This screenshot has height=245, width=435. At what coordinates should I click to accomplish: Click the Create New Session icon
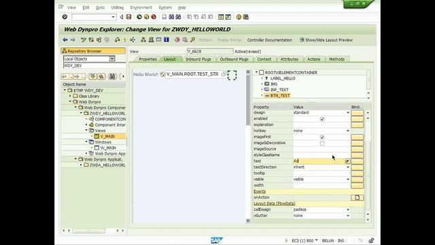(221, 17)
